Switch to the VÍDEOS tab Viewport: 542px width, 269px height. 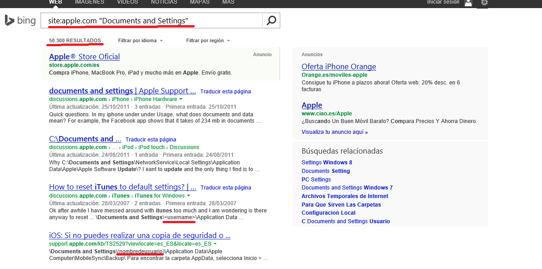point(128,2)
